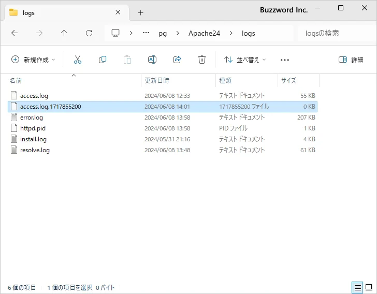Screen dimensions: 377x294
Task: Go up one folder level
Action: tap(64, 33)
